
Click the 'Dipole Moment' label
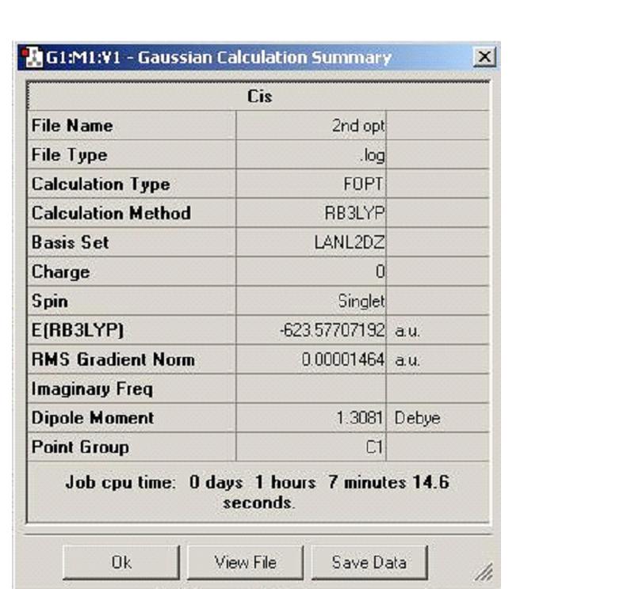[x=93, y=418]
